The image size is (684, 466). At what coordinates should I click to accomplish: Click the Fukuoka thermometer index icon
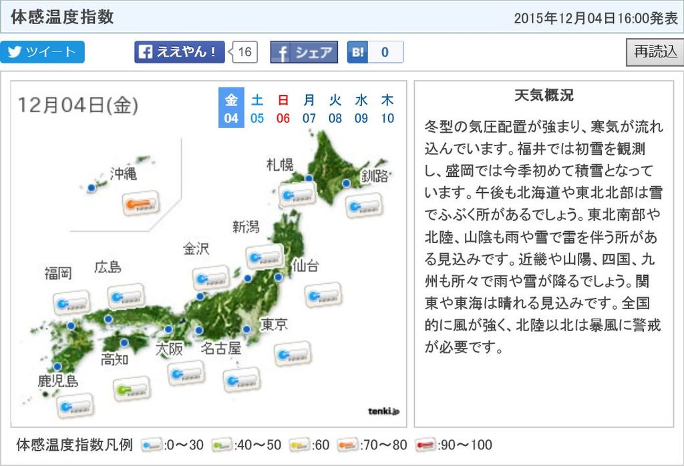tap(71, 302)
